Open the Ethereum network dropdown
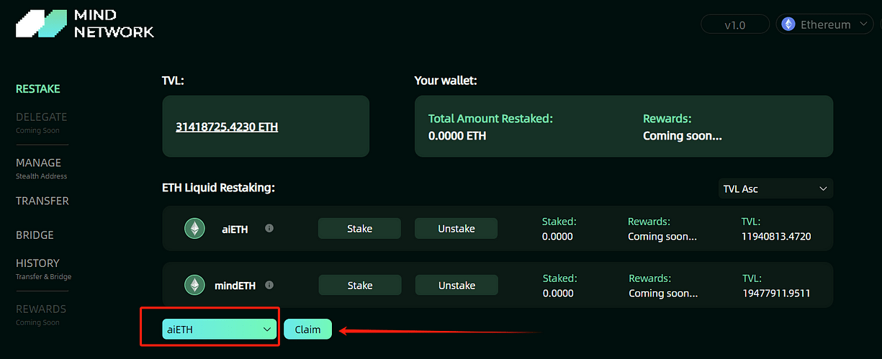This screenshot has height=359, width=882. point(825,24)
